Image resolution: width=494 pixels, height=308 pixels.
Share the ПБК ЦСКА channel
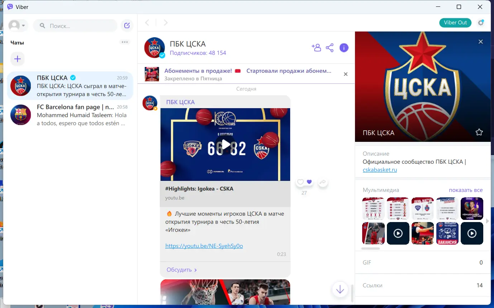(x=330, y=47)
